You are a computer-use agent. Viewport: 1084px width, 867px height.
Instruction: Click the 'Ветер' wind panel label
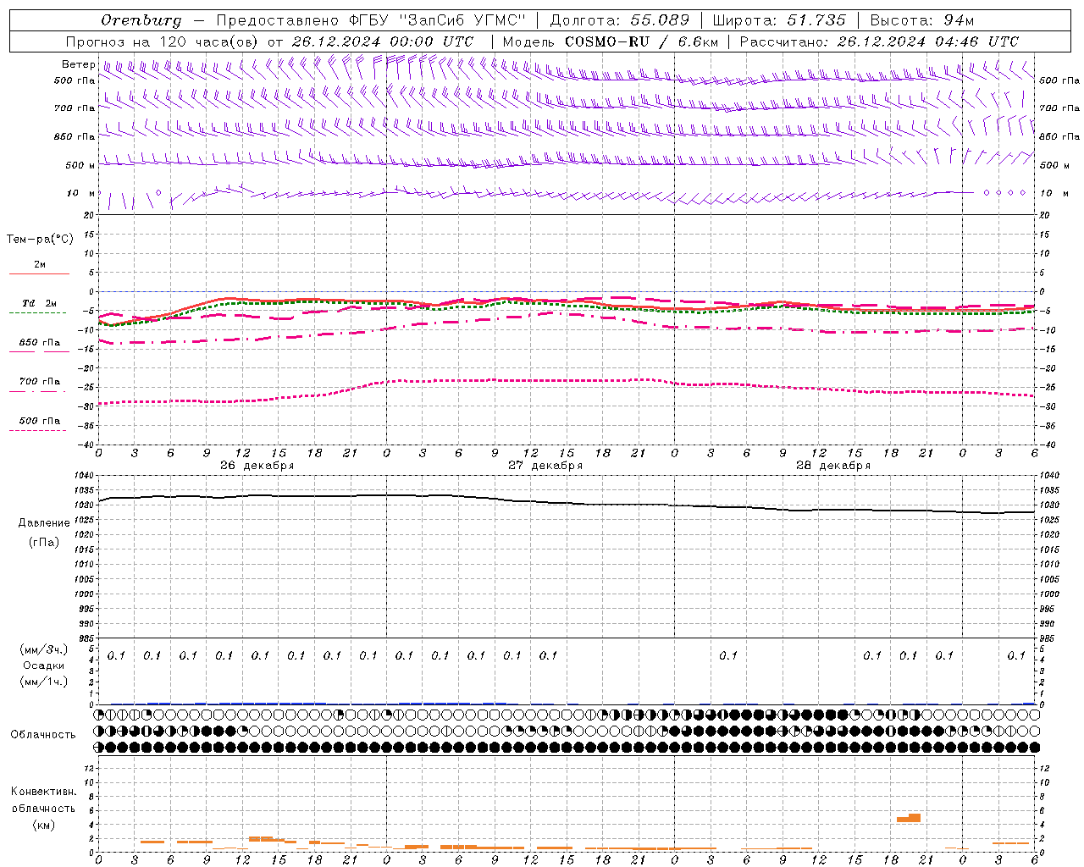click(x=79, y=64)
